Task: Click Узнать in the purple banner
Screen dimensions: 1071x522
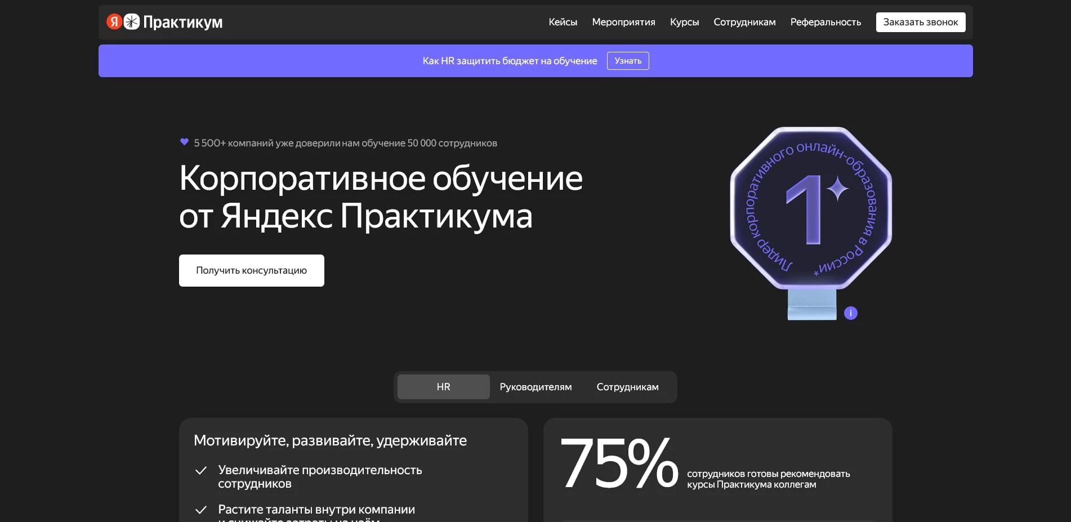Action: click(x=627, y=60)
